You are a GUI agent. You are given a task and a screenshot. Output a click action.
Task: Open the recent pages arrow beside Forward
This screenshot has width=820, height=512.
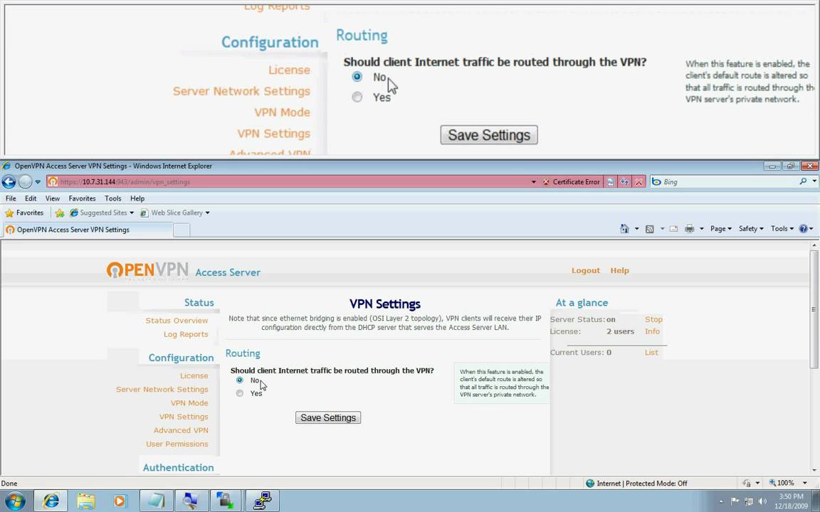(x=38, y=182)
